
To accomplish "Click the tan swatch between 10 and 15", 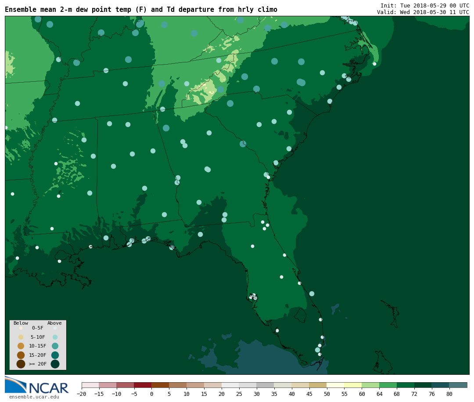I will pos(196,385).
